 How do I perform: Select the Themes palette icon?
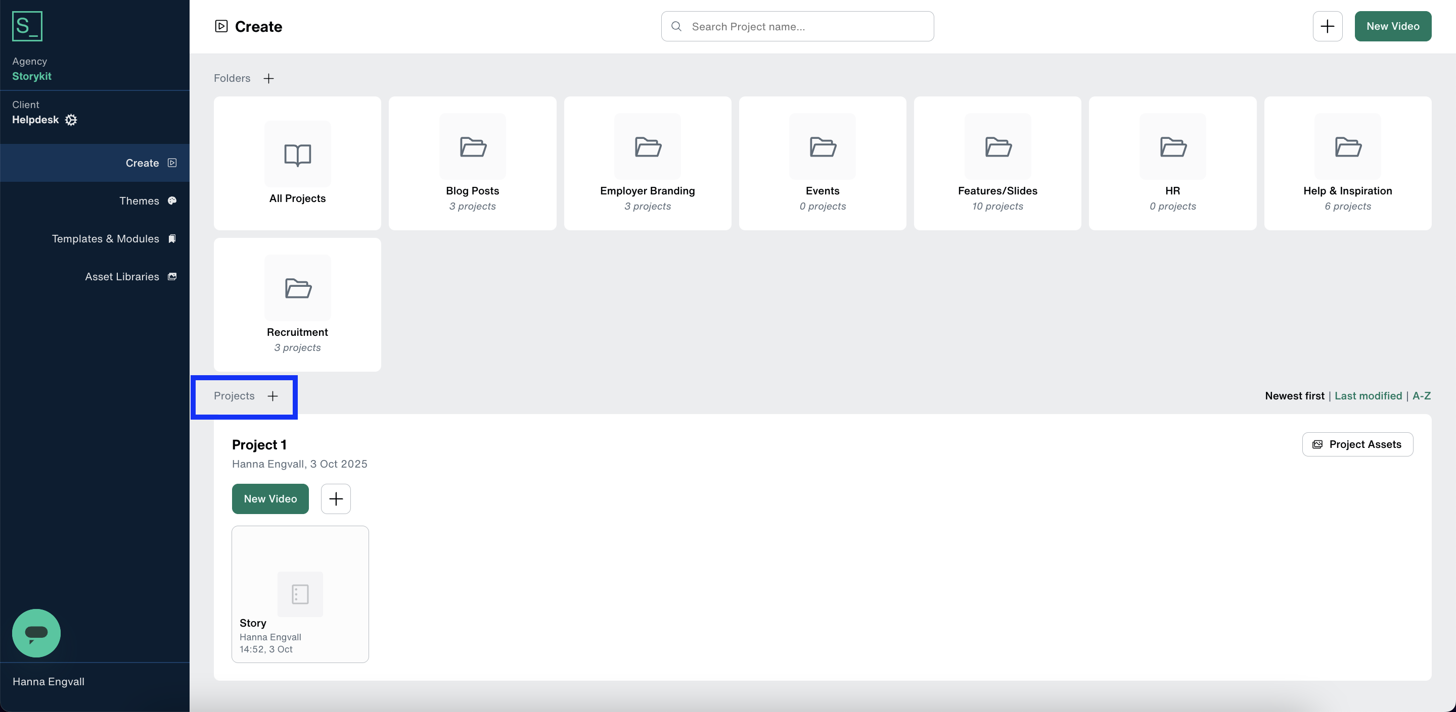(172, 200)
